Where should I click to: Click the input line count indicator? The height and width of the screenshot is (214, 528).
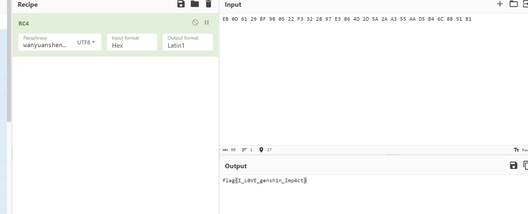(x=247, y=150)
